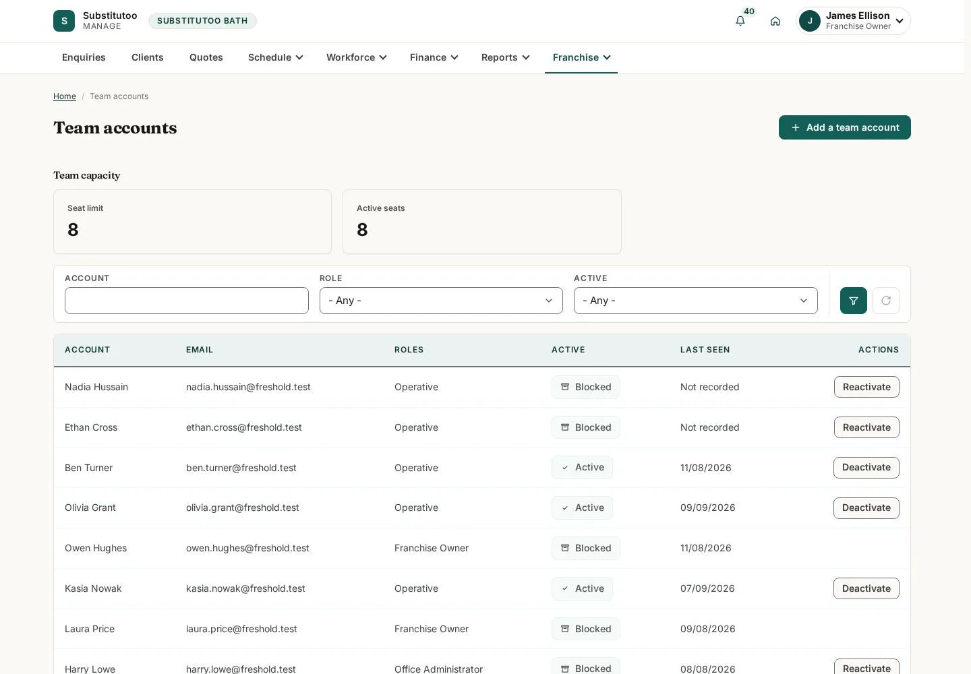
Task: Click Add a team account button
Action: 845,127
